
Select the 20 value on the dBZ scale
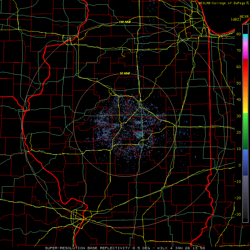point(239,132)
